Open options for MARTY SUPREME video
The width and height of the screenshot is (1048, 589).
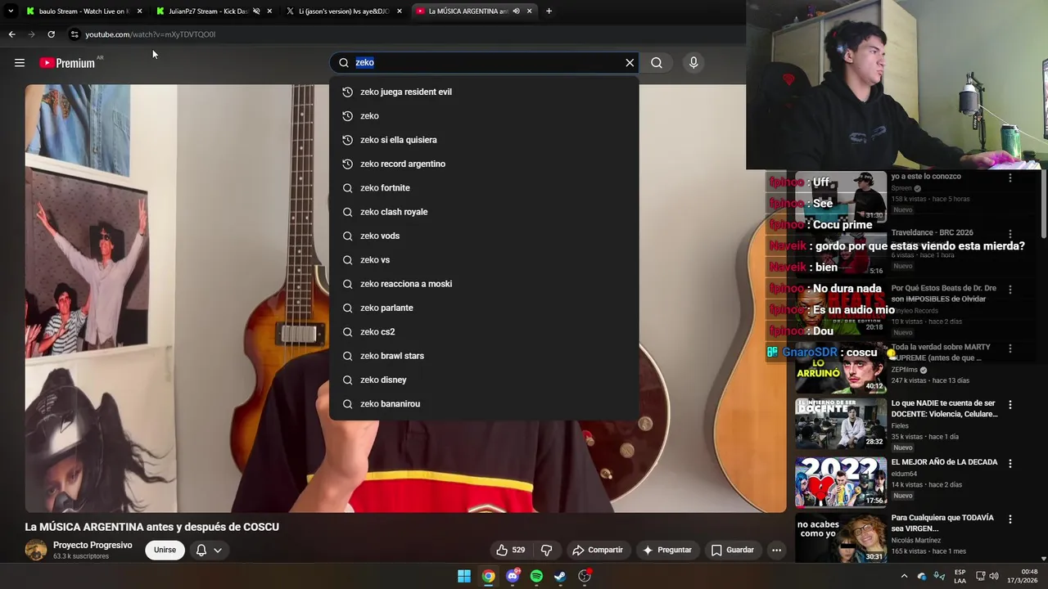click(1010, 348)
